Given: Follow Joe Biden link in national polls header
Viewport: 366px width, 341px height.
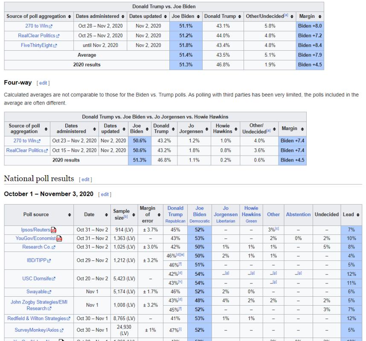Looking at the screenshot, I should click(x=200, y=211).
